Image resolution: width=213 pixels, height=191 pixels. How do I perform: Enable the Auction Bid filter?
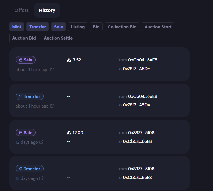(24, 38)
